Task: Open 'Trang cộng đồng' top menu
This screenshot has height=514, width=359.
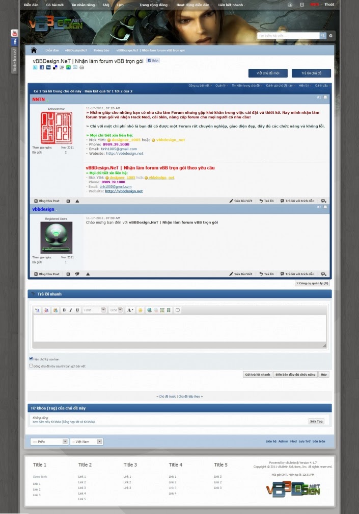Action: point(154,5)
